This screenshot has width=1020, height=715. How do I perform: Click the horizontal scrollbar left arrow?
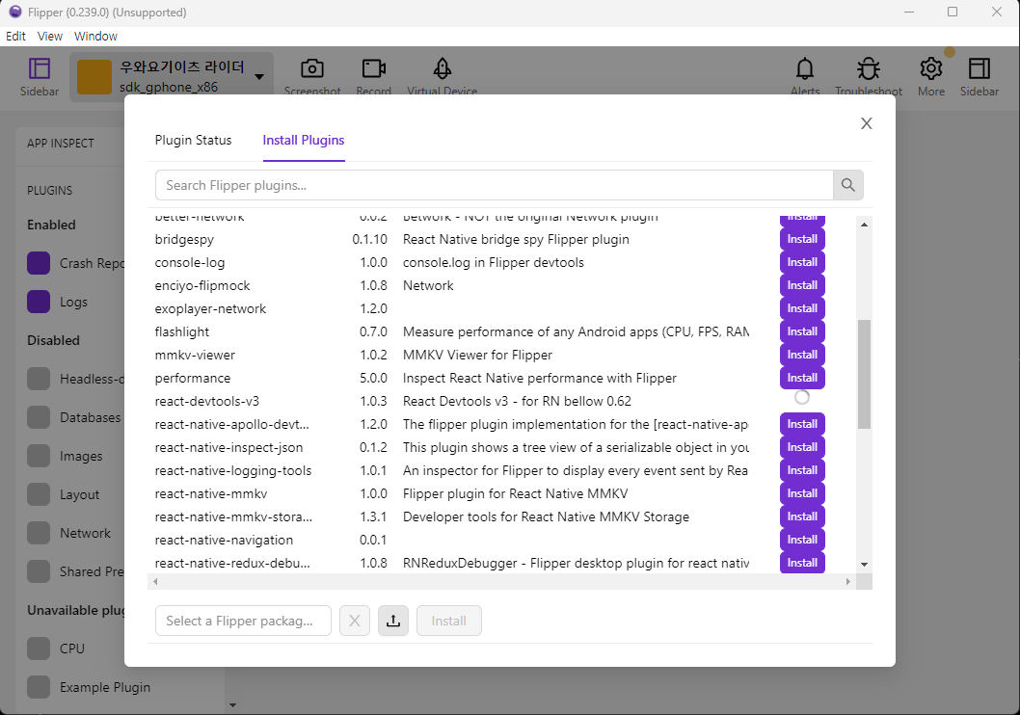click(155, 581)
